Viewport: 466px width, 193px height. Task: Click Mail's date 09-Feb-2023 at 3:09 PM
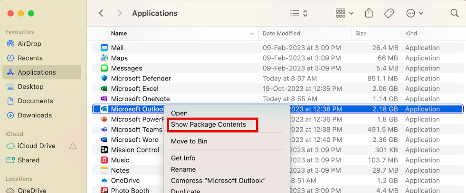coord(302,48)
